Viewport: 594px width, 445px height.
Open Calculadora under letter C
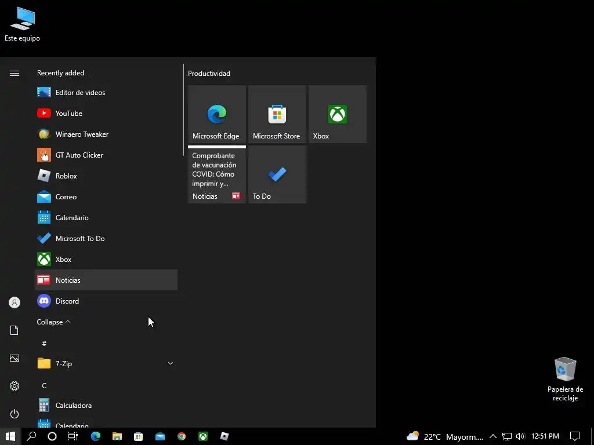[106, 405]
